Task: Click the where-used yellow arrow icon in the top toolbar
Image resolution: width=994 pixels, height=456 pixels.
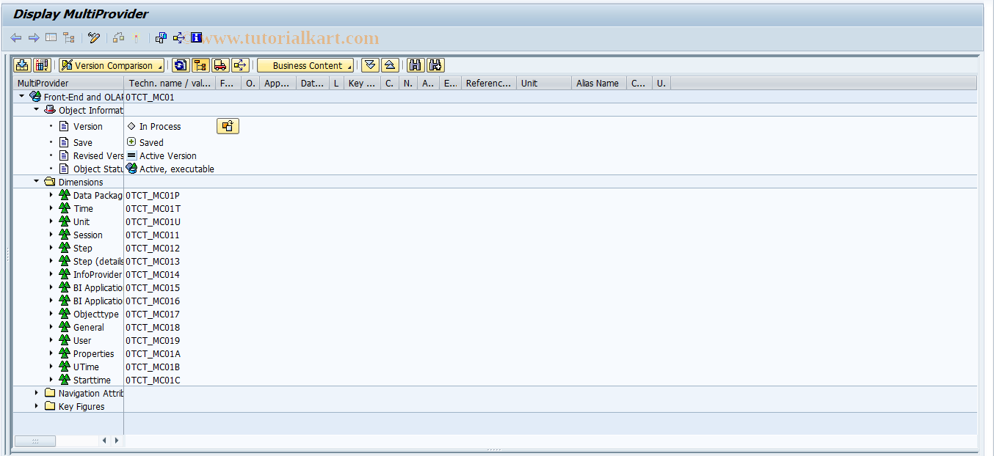Action: pyautogui.click(x=178, y=38)
